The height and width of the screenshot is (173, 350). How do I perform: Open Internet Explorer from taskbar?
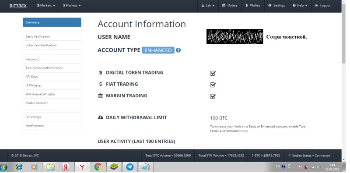(18, 167)
